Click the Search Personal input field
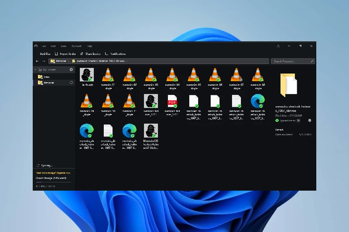The image size is (349, 232). tap(289, 61)
